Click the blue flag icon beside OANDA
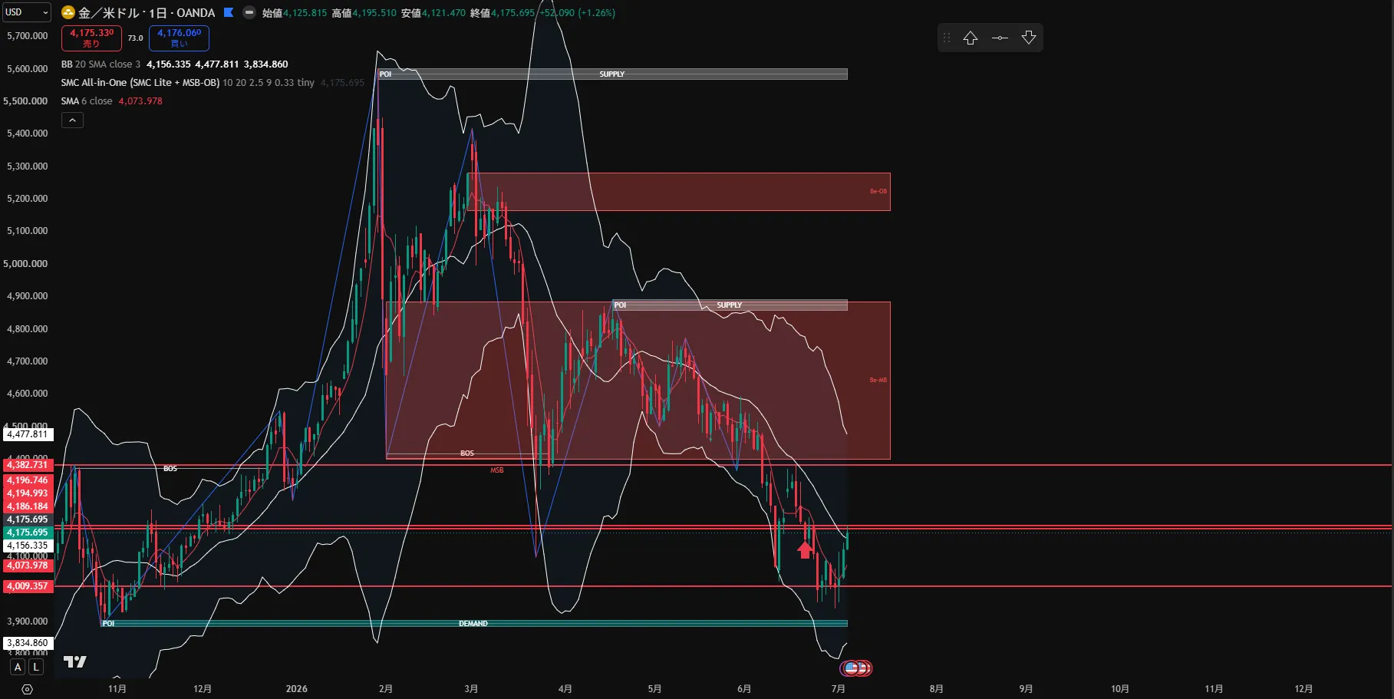The image size is (1394, 699). [229, 12]
